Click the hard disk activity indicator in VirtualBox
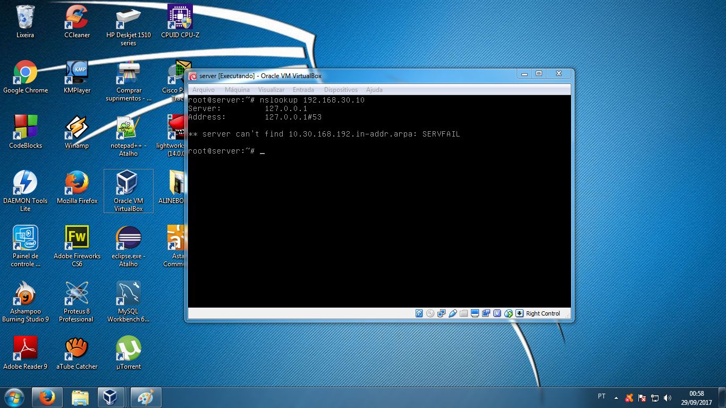The width and height of the screenshot is (726, 408). tap(419, 313)
